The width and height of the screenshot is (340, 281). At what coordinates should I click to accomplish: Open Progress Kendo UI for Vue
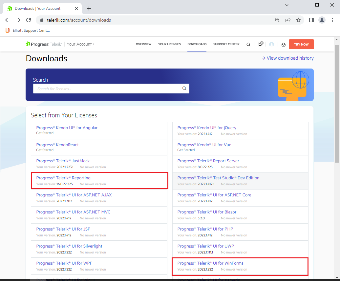[x=204, y=145]
